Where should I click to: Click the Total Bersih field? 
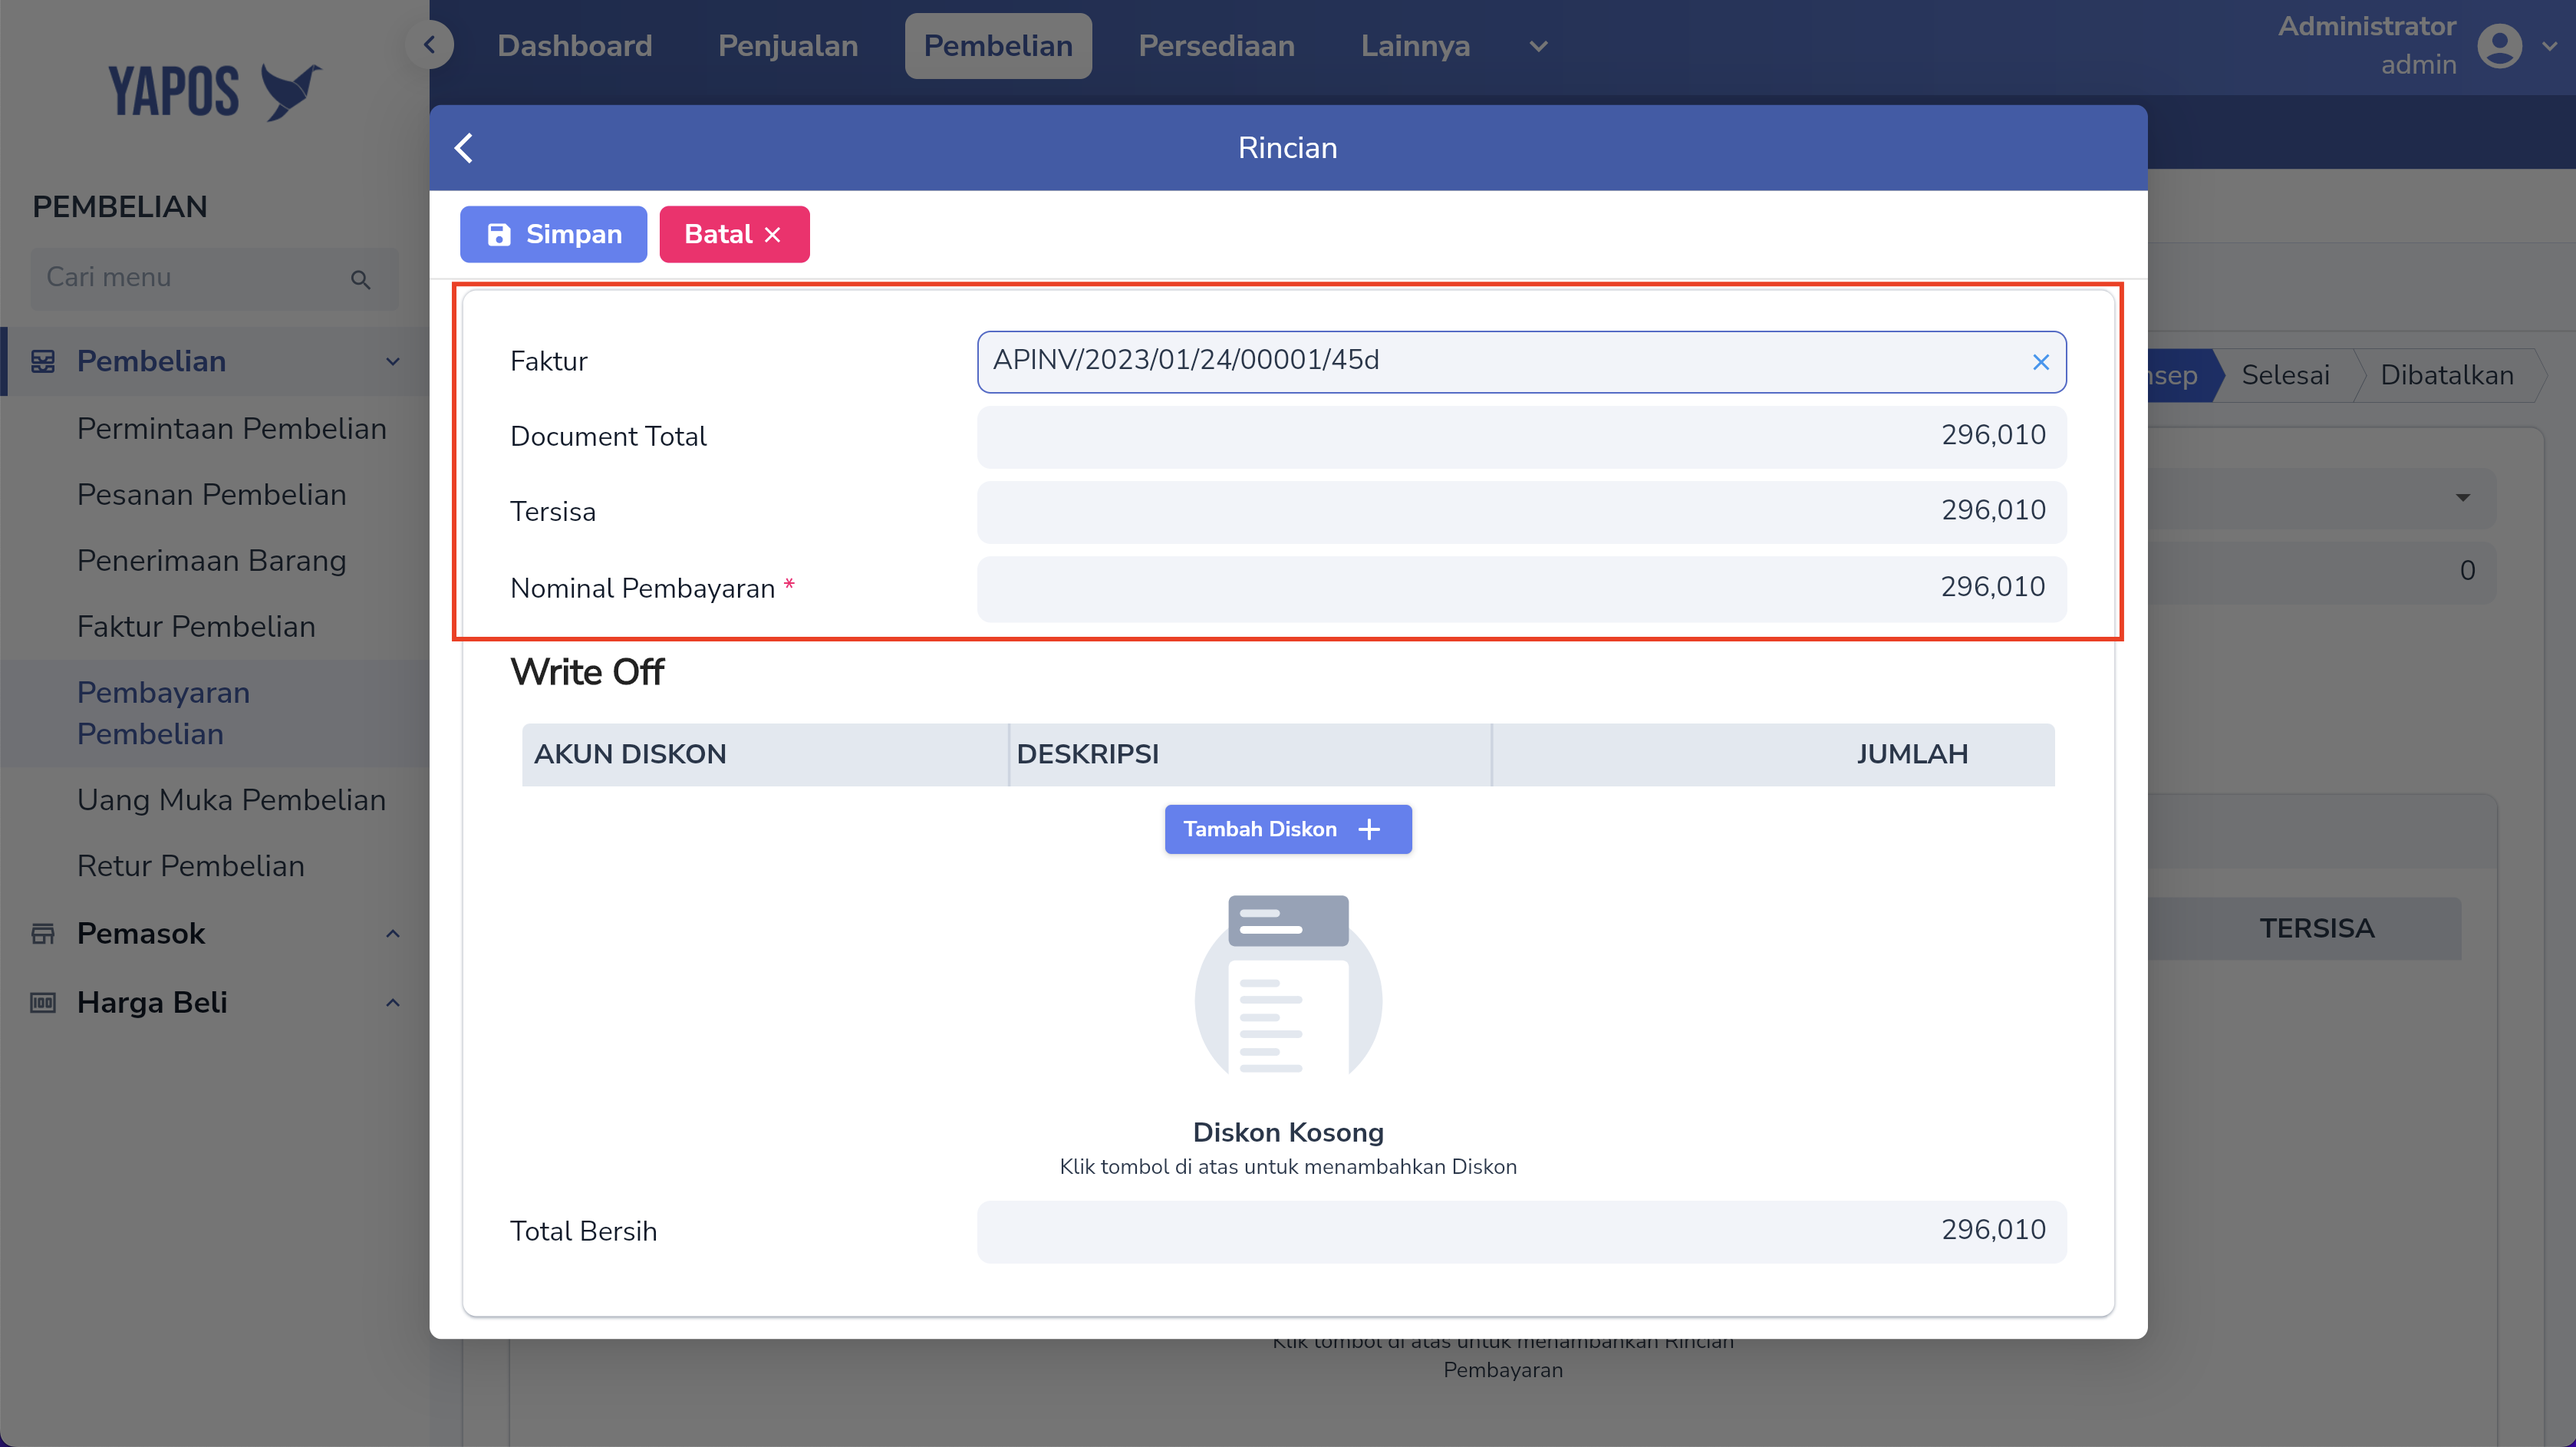coord(1521,1231)
